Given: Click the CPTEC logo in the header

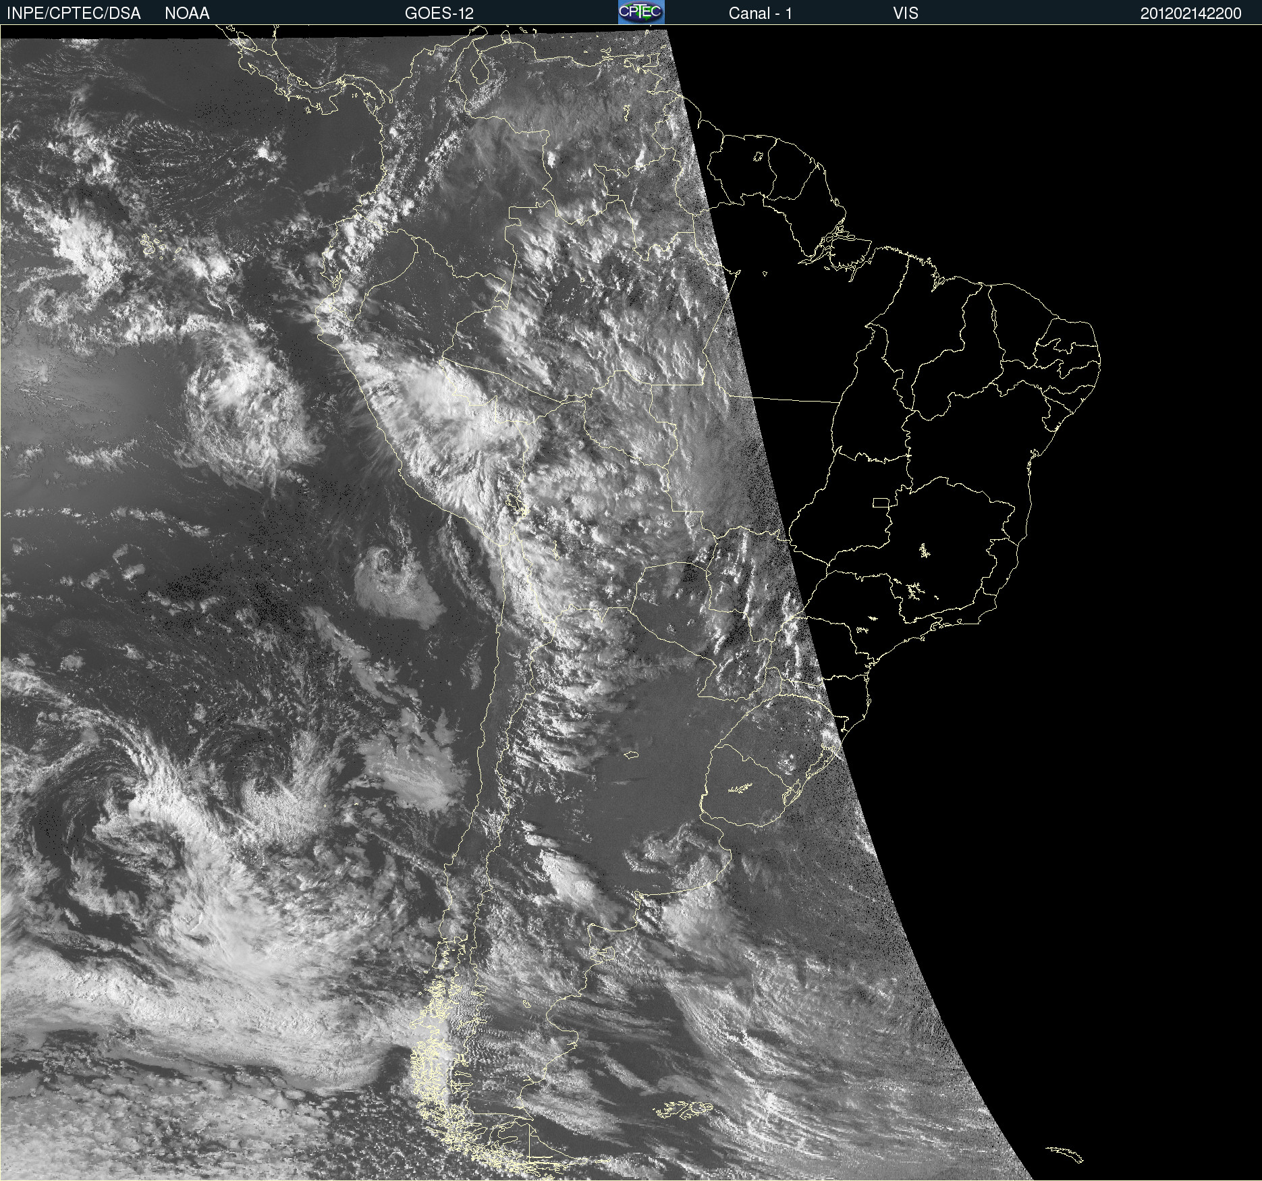Looking at the screenshot, I should click(x=641, y=12).
